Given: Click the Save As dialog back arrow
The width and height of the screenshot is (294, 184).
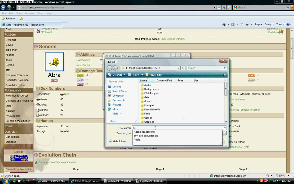Looking at the screenshot, I should [x=109, y=68].
